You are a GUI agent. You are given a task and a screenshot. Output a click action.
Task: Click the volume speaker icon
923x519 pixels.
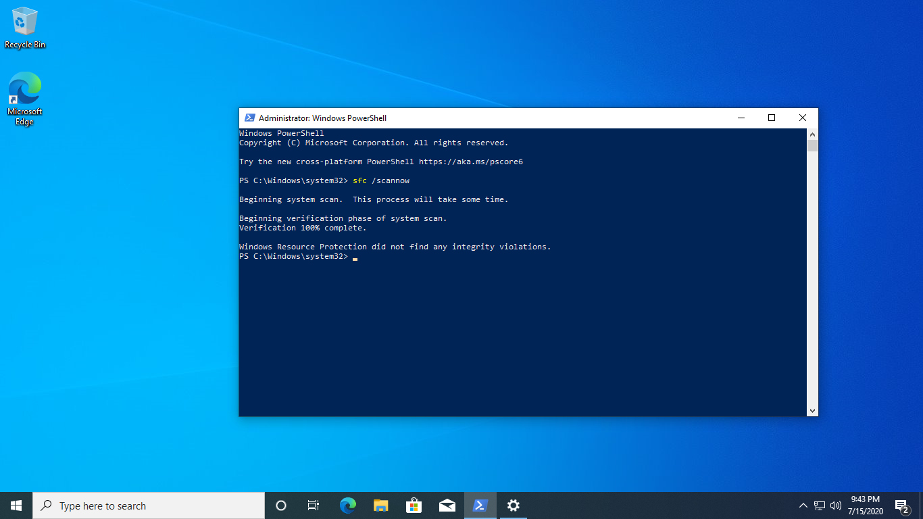(836, 505)
